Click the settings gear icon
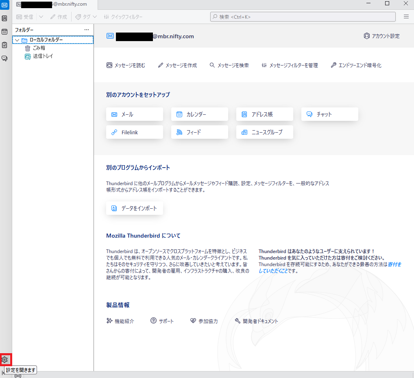 pyautogui.click(x=5, y=360)
